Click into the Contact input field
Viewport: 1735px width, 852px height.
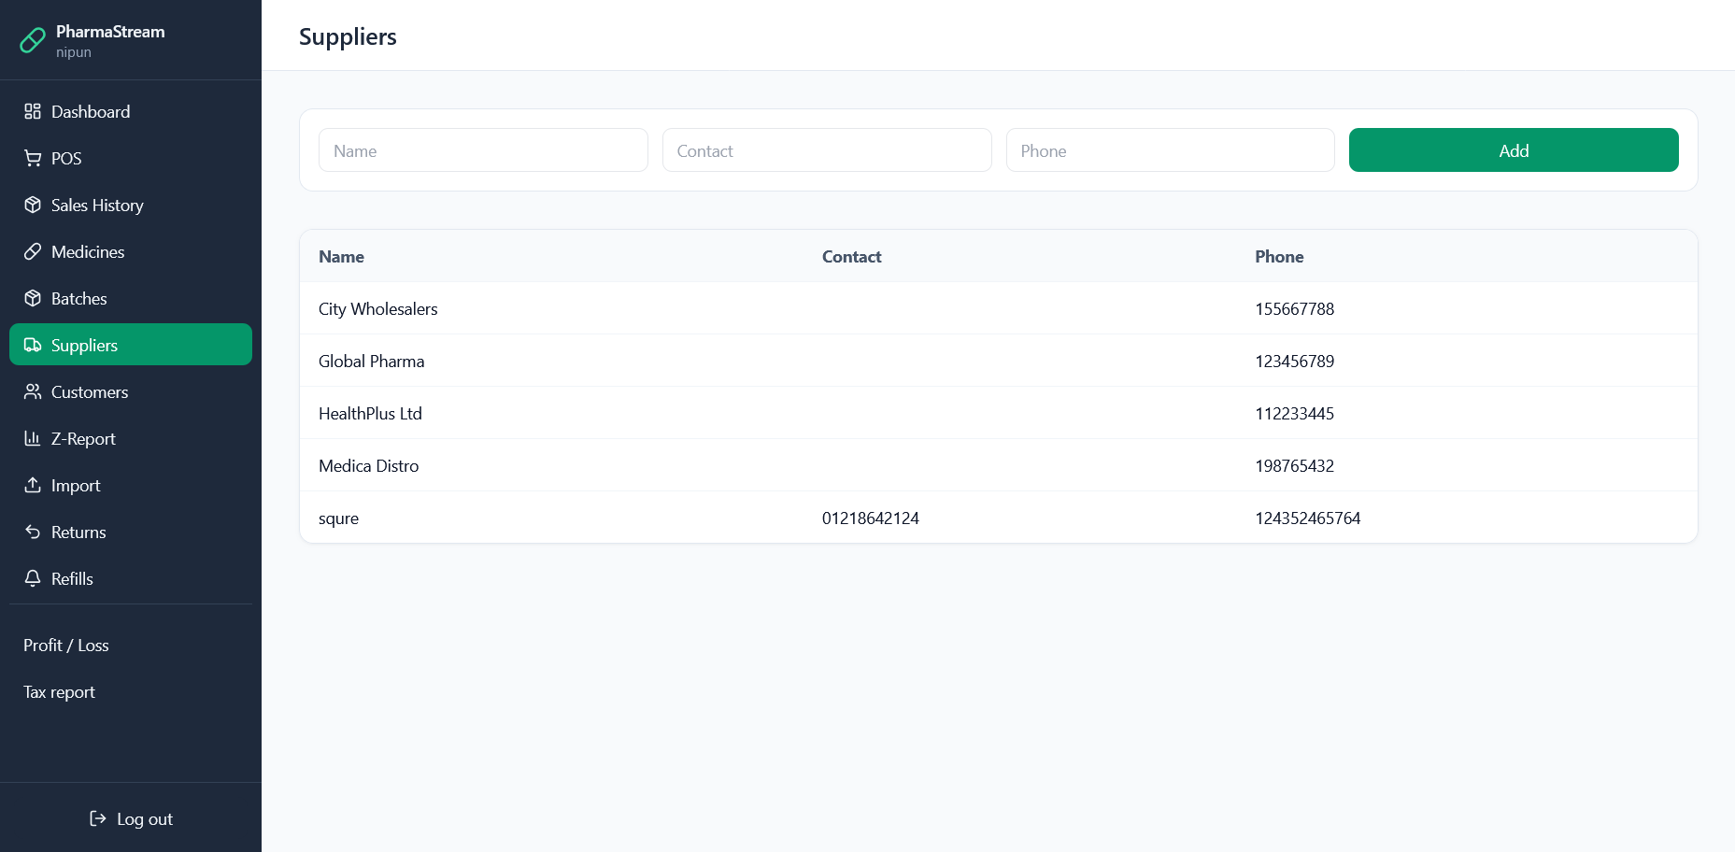(827, 150)
